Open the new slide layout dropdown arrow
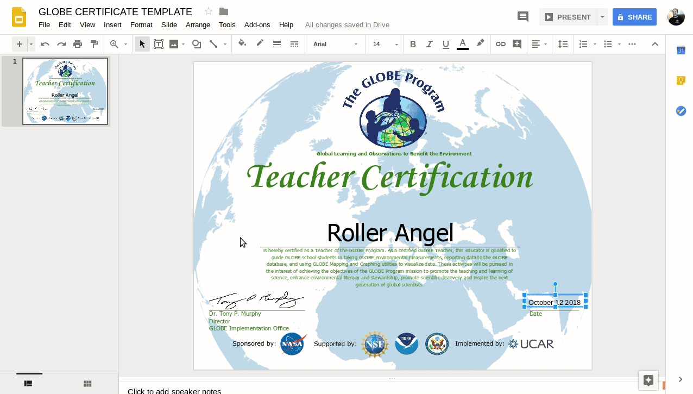Image resolution: width=693 pixels, height=394 pixels. [31, 44]
